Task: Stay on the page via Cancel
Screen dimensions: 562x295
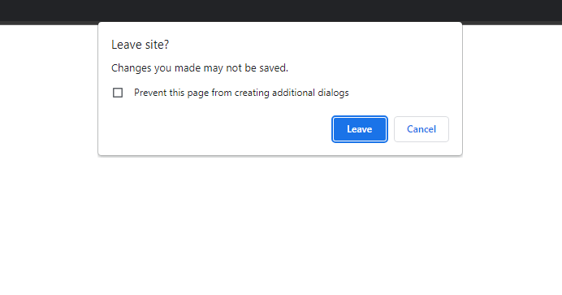Action: point(421,129)
